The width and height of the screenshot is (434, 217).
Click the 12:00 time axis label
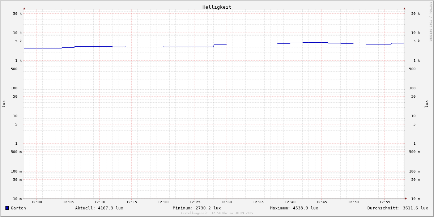(x=37, y=202)
